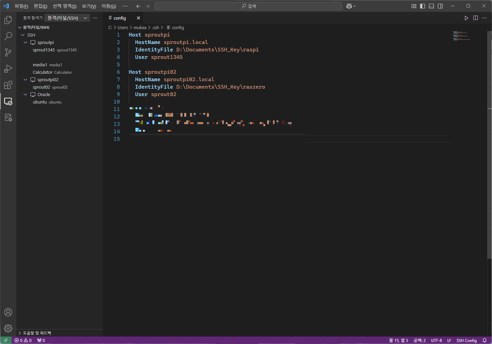
Task: Open the VS Code application logo menu
Action: [x=6, y=6]
